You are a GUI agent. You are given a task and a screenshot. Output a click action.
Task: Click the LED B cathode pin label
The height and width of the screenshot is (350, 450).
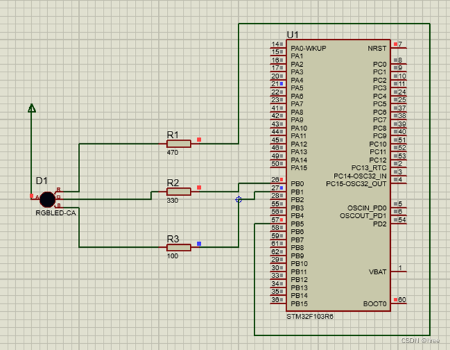[58, 205]
